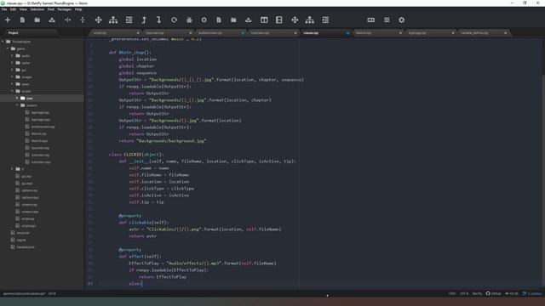
Task: Click the cursor position in the status bar
Action: [52, 293]
